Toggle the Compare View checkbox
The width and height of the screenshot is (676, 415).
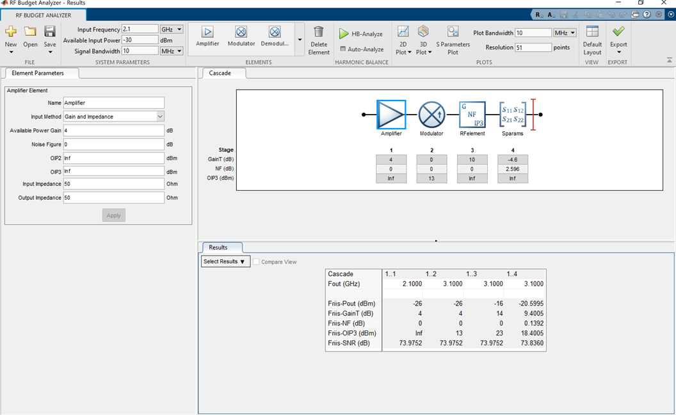click(x=257, y=262)
